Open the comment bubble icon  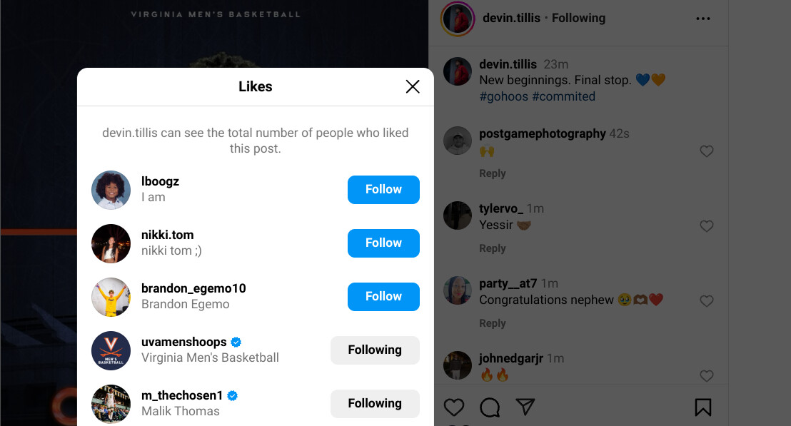[490, 407]
